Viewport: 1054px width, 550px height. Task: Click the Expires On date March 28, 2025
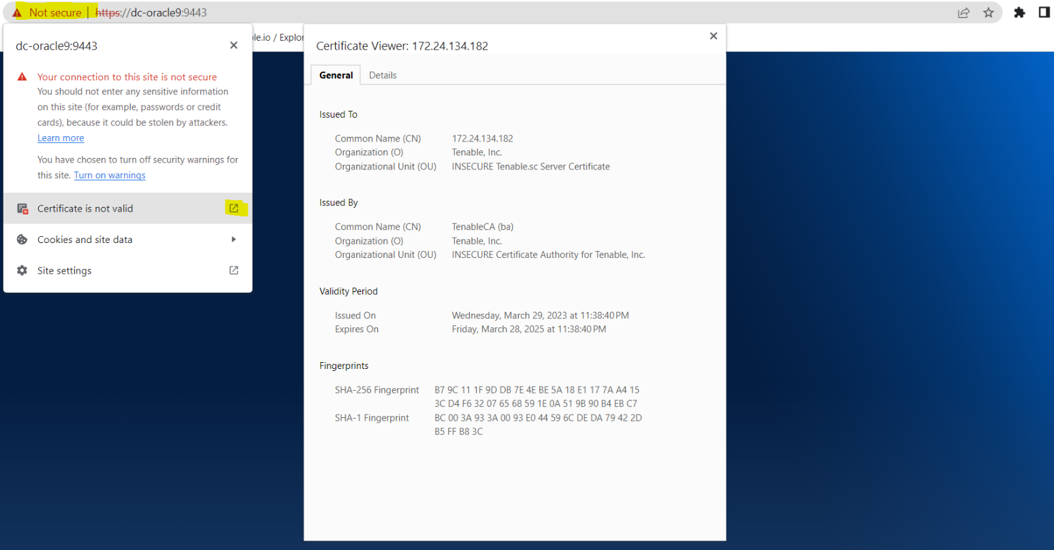pos(529,329)
